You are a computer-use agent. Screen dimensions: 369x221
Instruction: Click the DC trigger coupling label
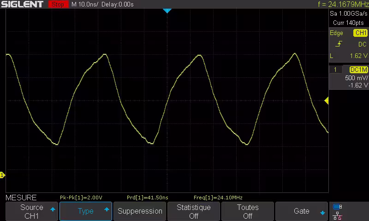click(x=363, y=44)
